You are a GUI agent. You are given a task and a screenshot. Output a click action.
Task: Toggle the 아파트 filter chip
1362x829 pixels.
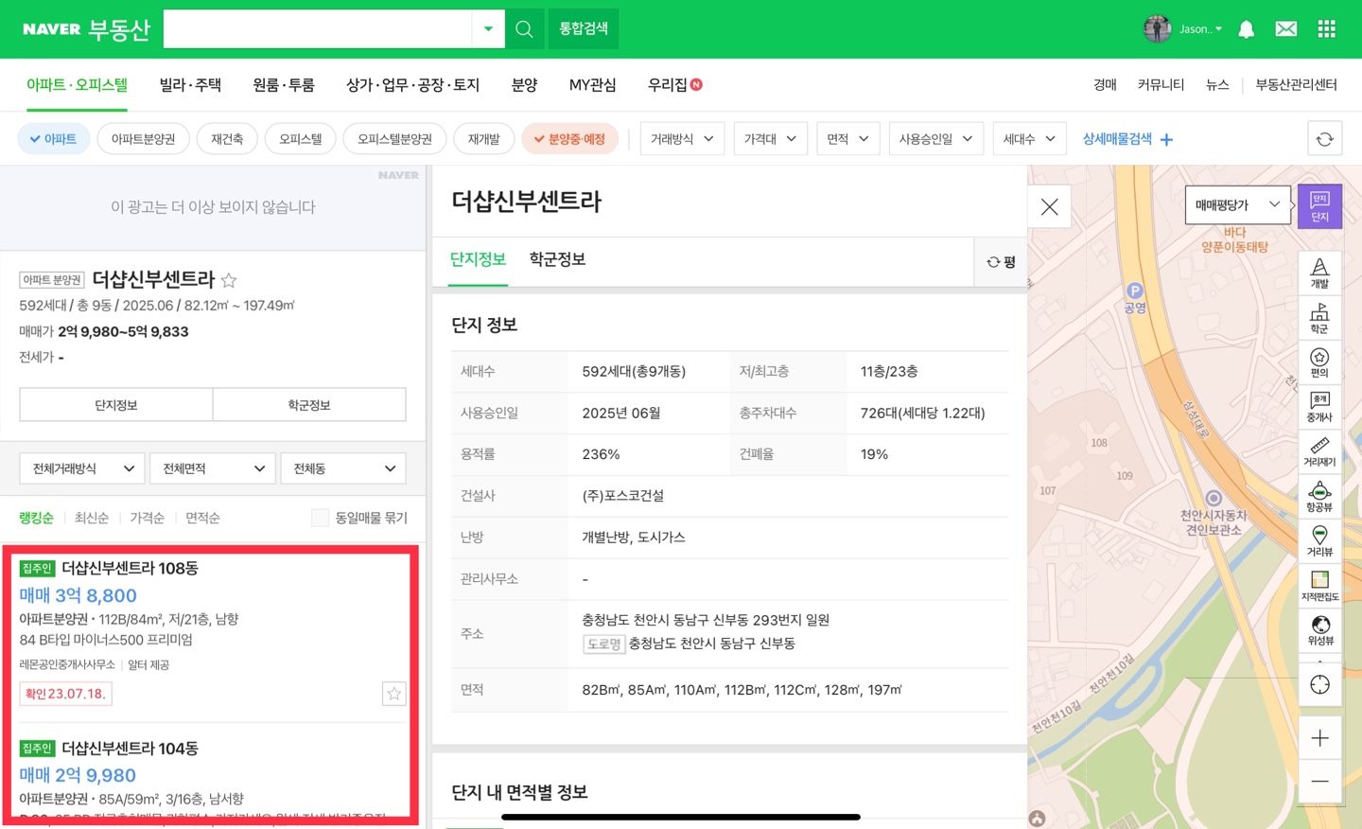(54, 139)
